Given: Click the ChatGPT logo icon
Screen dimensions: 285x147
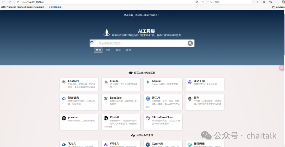Looking at the screenshot, I should click(x=64, y=82).
